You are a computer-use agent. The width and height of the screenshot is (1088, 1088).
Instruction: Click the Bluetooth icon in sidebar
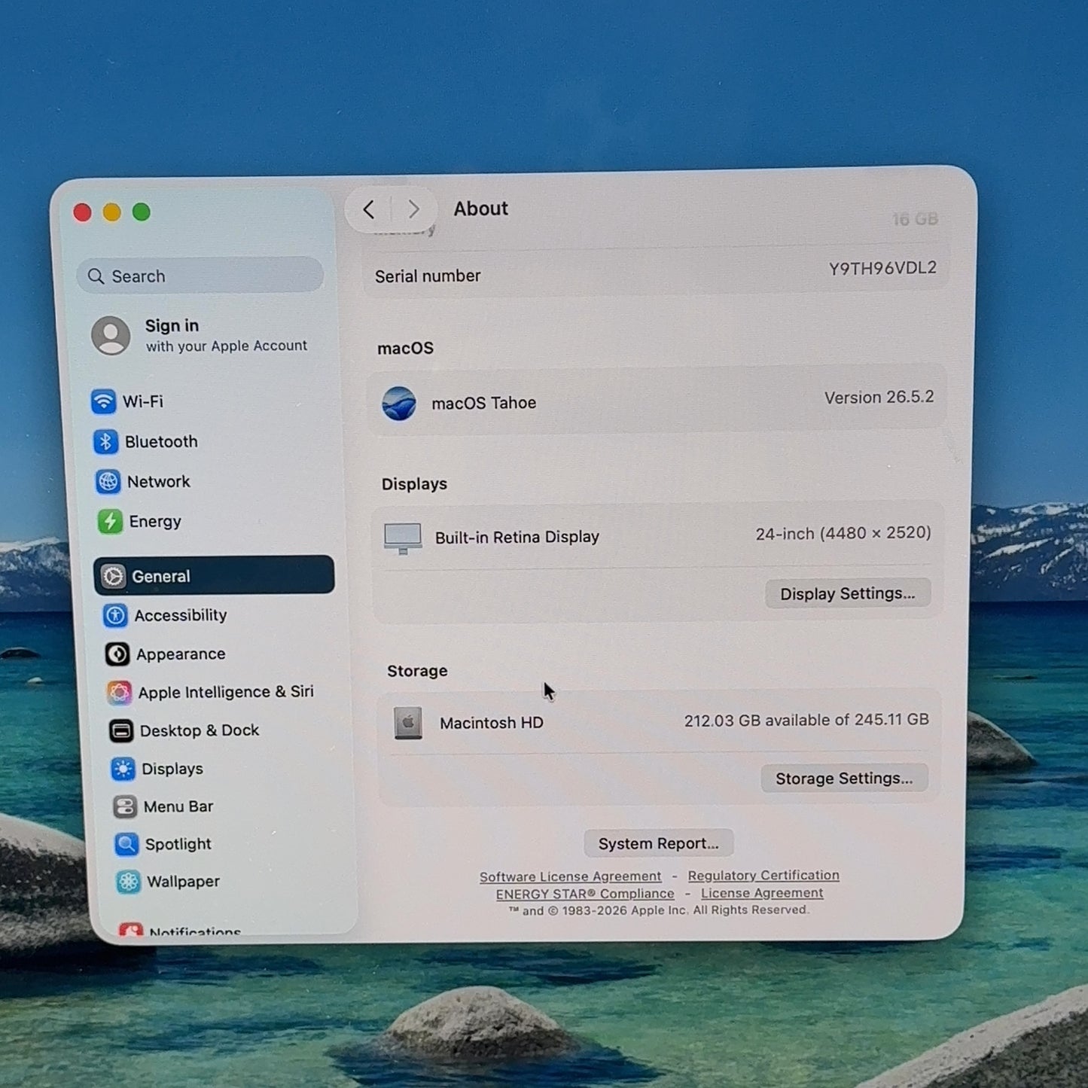pyautogui.click(x=105, y=441)
